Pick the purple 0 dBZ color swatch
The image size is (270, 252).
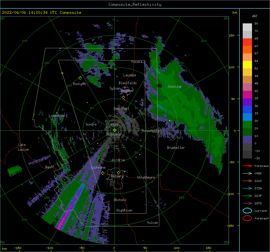coord(247,139)
